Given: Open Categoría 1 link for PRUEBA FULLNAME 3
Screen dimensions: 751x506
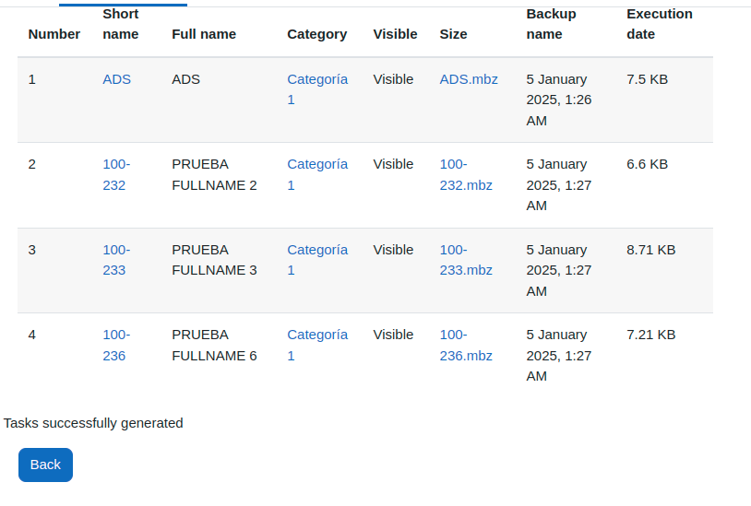Looking at the screenshot, I should 317,260.
